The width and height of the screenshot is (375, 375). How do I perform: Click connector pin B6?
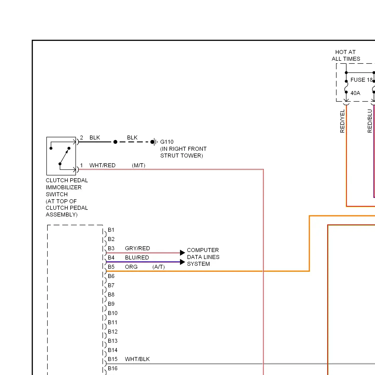click(x=111, y=276)
